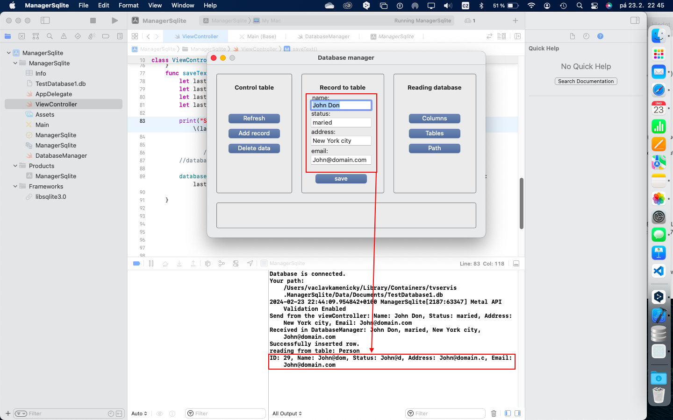The image size is (673, 420).
Task: Open the Find navigator magnifier icon
Action: point(50,36)
